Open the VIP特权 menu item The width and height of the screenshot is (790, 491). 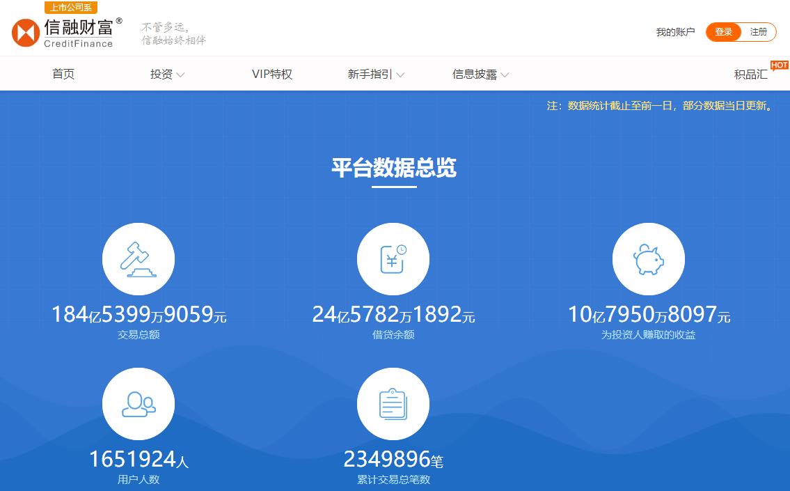coord(272,75)
